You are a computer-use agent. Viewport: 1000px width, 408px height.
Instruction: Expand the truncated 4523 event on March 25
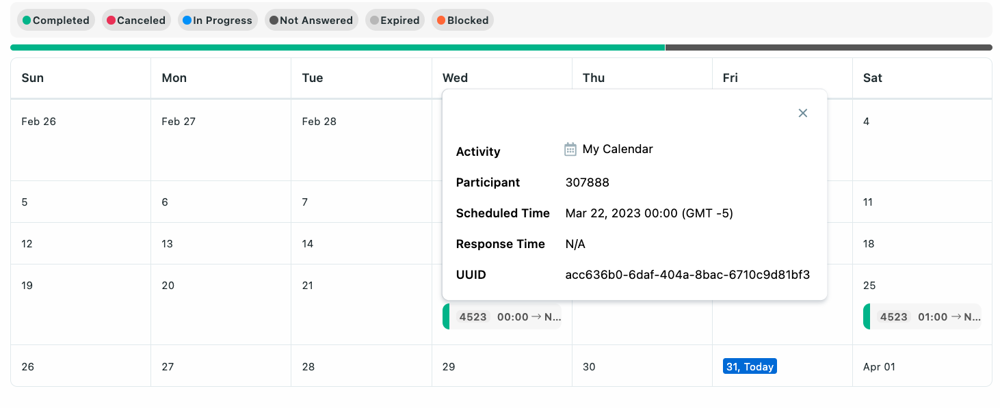923,316
